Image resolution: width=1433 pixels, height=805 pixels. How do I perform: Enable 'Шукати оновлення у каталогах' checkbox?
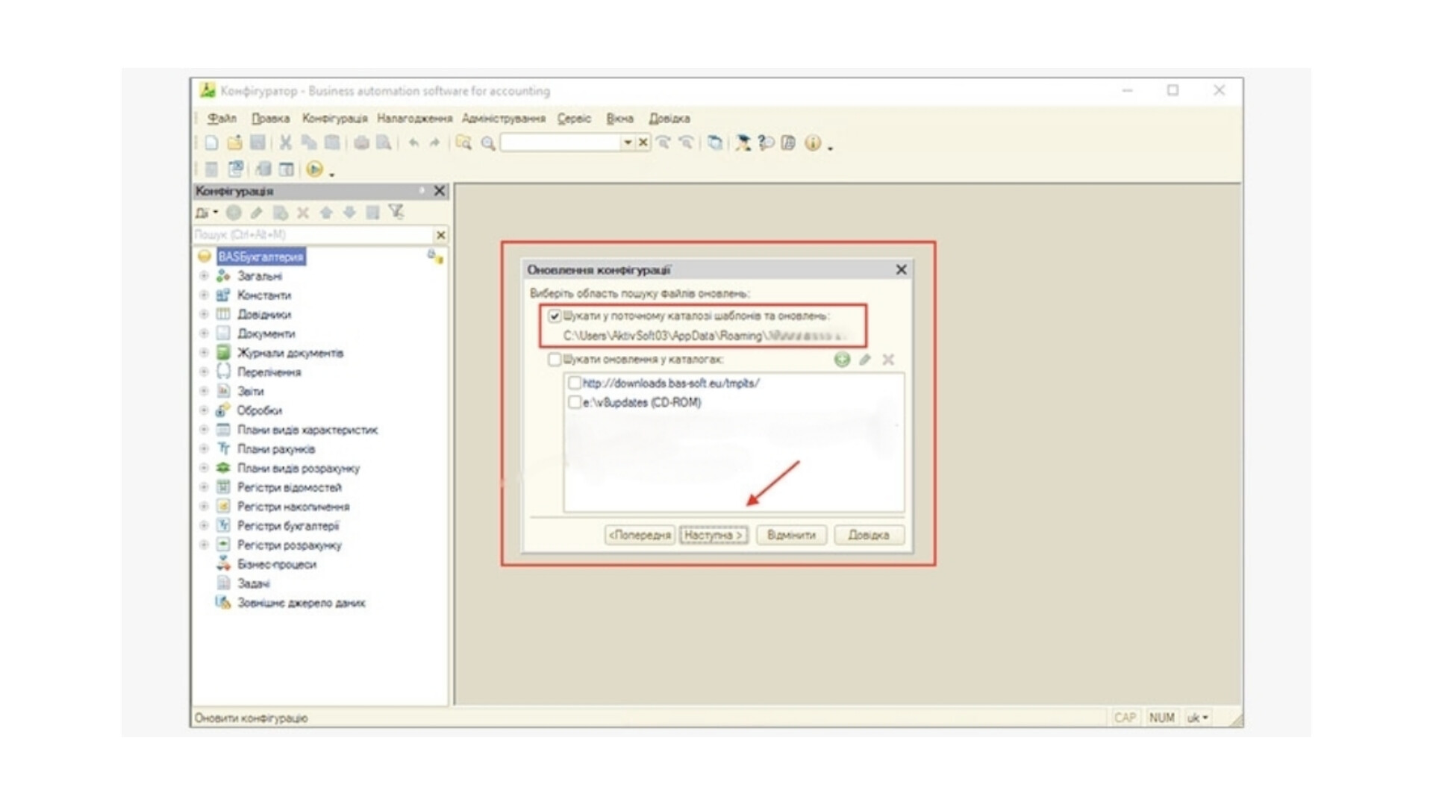(555, 360)
